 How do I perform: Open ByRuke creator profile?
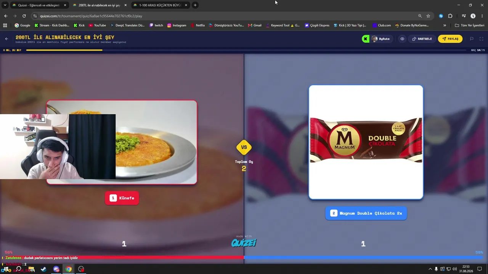point(381,39)
